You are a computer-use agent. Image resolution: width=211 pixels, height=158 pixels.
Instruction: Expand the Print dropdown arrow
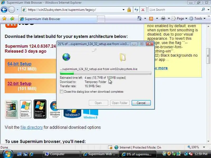click(169, 18)
